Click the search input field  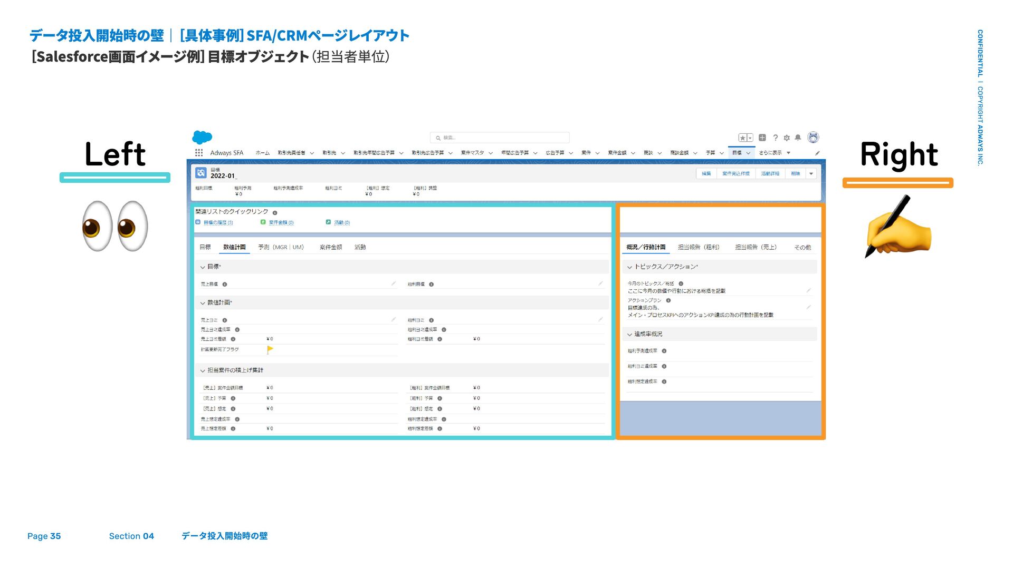click(500, 138)
